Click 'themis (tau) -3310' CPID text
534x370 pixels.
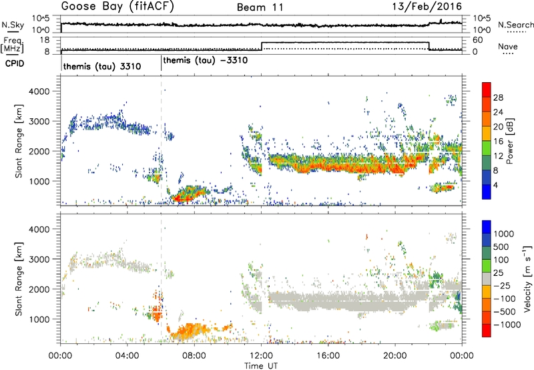pyautogui.click(x=206, y=61)
